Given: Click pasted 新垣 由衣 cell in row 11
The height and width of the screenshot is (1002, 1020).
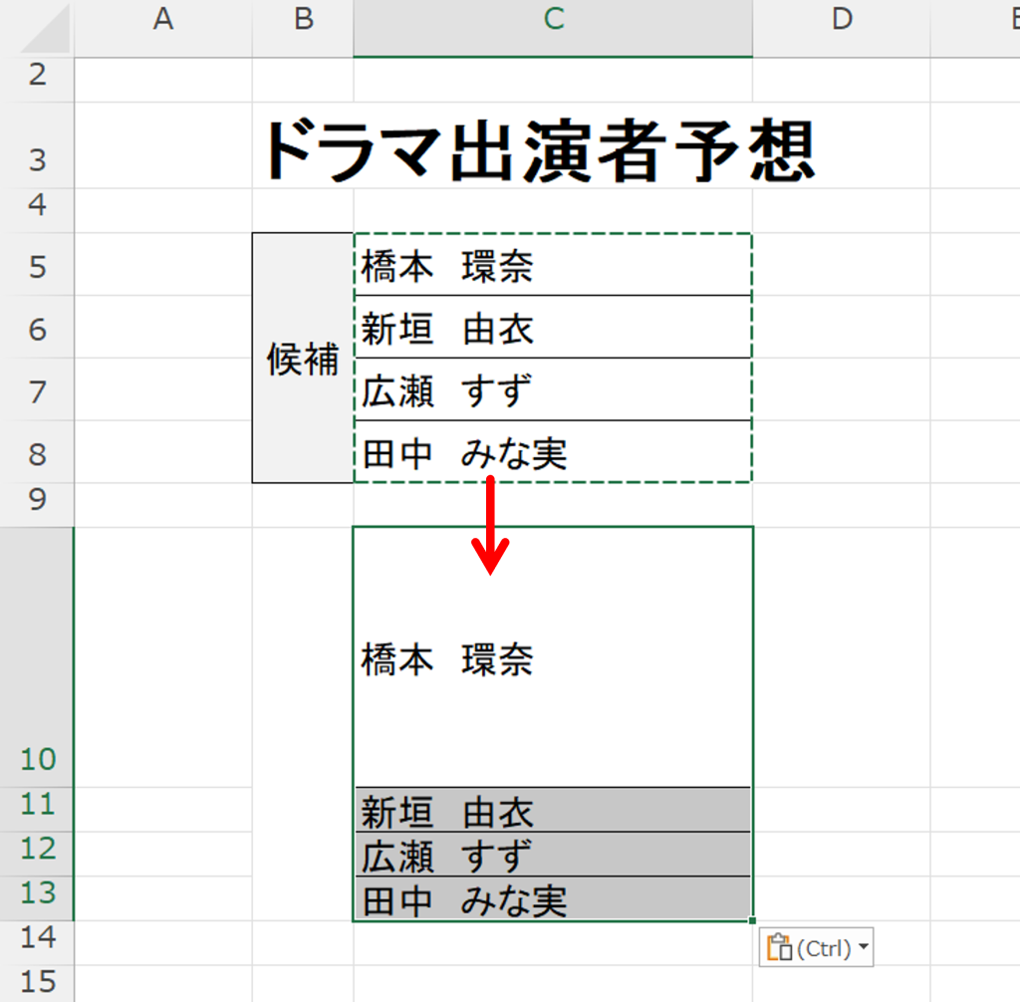Looking at the screenshot, I should [553, 811].
